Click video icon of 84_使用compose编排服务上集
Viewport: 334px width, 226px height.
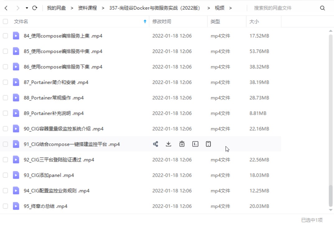(x=16, y=36)
